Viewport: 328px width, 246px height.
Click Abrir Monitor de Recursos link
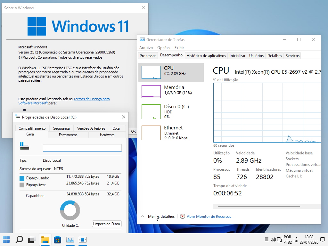click(x=209, y=217)
